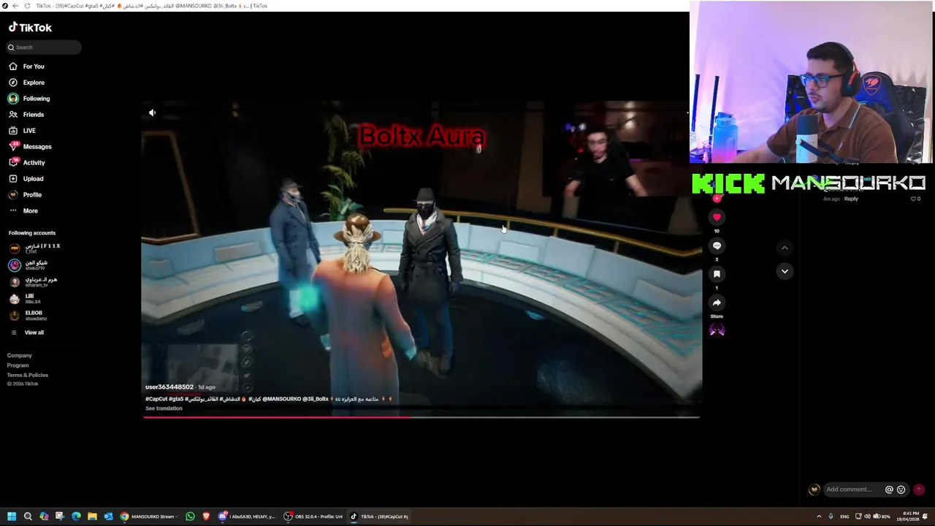
Task: Click Reply under the comment
Action: (851, 199)
